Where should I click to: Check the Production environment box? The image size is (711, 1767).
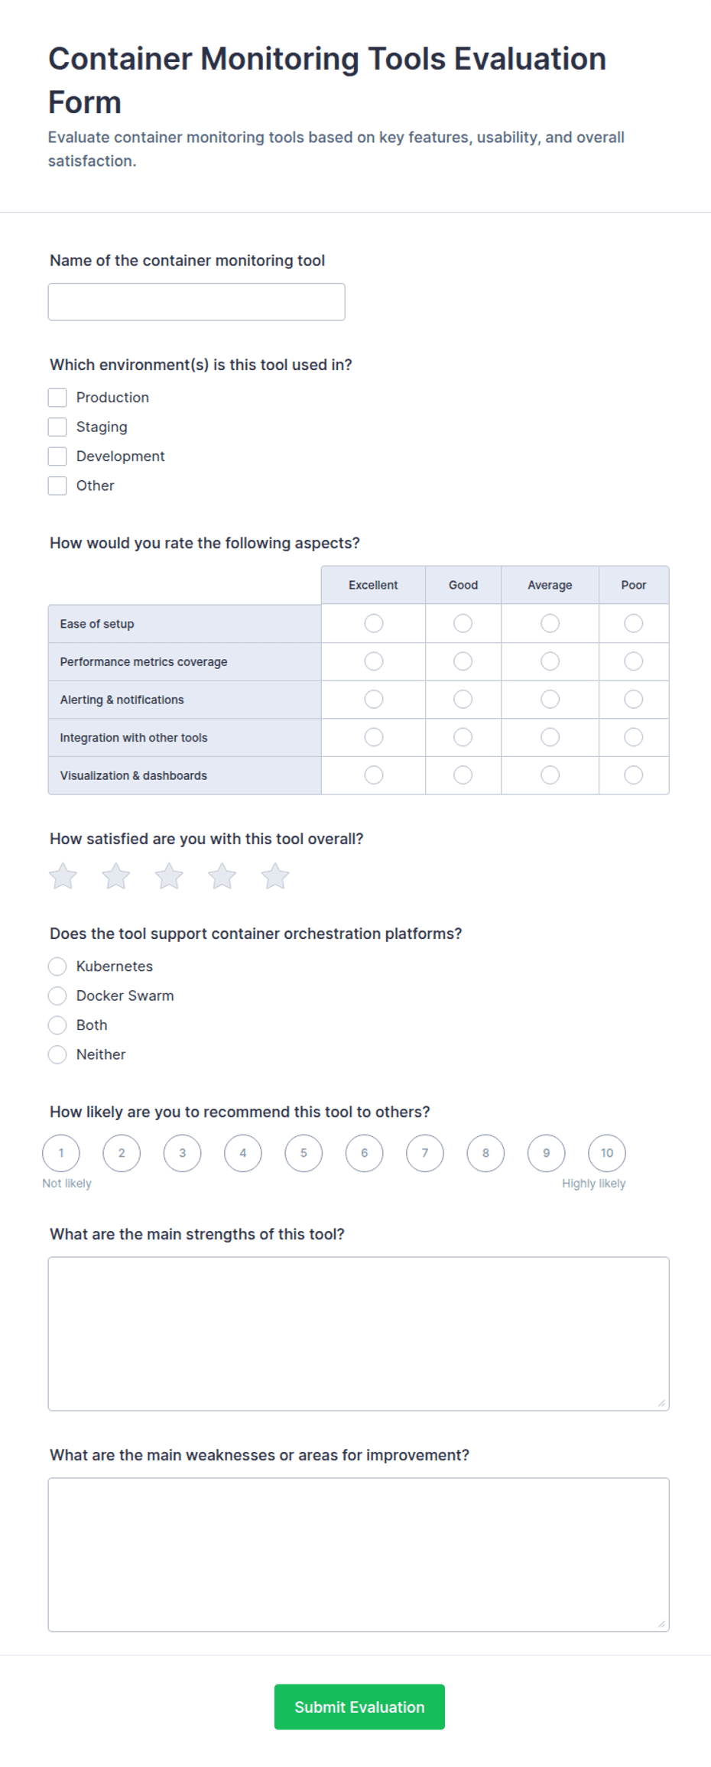[x=57, y=398]
